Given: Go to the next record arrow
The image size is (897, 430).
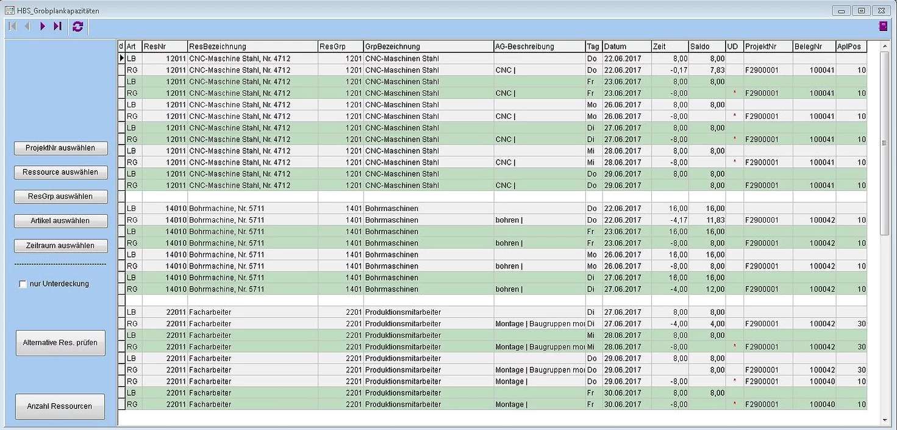Looking at the screenshot, I should point(43,26).
